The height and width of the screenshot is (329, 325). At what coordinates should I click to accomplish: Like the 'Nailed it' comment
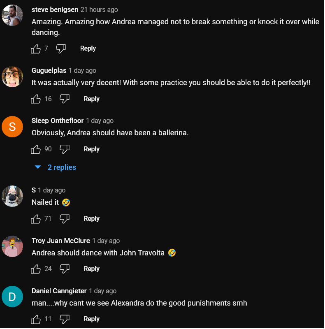36,219
